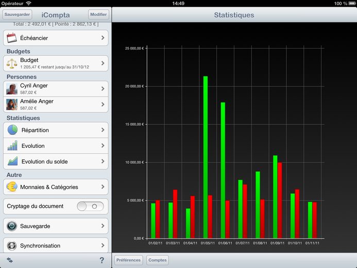
Task: Click the Monnaies & Catégories euro coin icon
Action: pos(12,187)
